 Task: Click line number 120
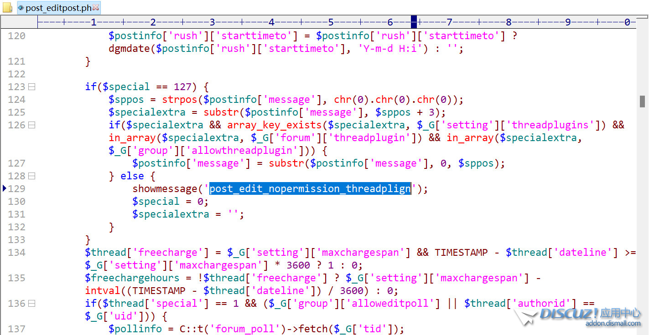pos(17,36)
